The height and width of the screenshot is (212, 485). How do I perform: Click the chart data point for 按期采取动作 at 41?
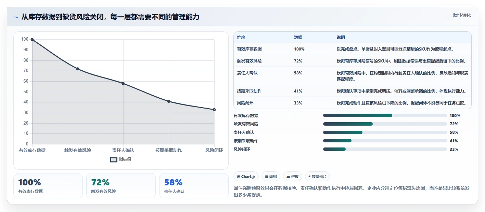click(x=169, y=101)
